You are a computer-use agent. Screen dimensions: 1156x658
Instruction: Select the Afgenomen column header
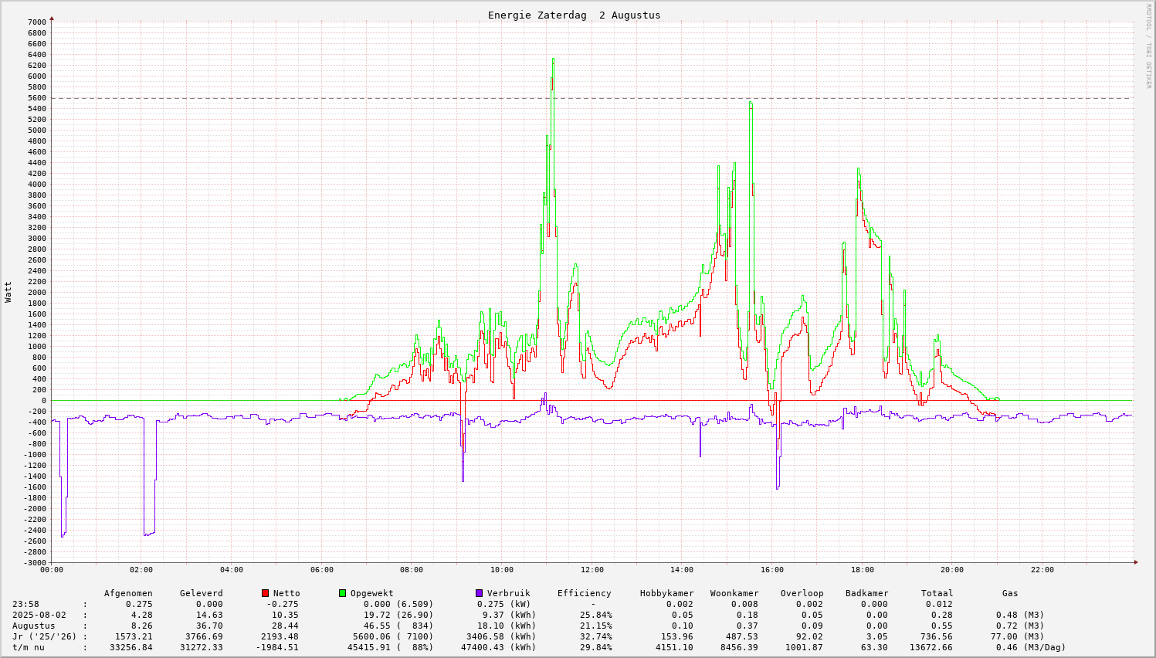click(128, 593)
